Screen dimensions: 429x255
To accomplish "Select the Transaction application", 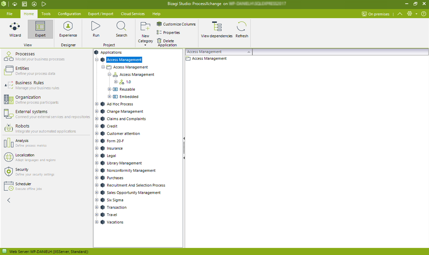I will point(116,208).
